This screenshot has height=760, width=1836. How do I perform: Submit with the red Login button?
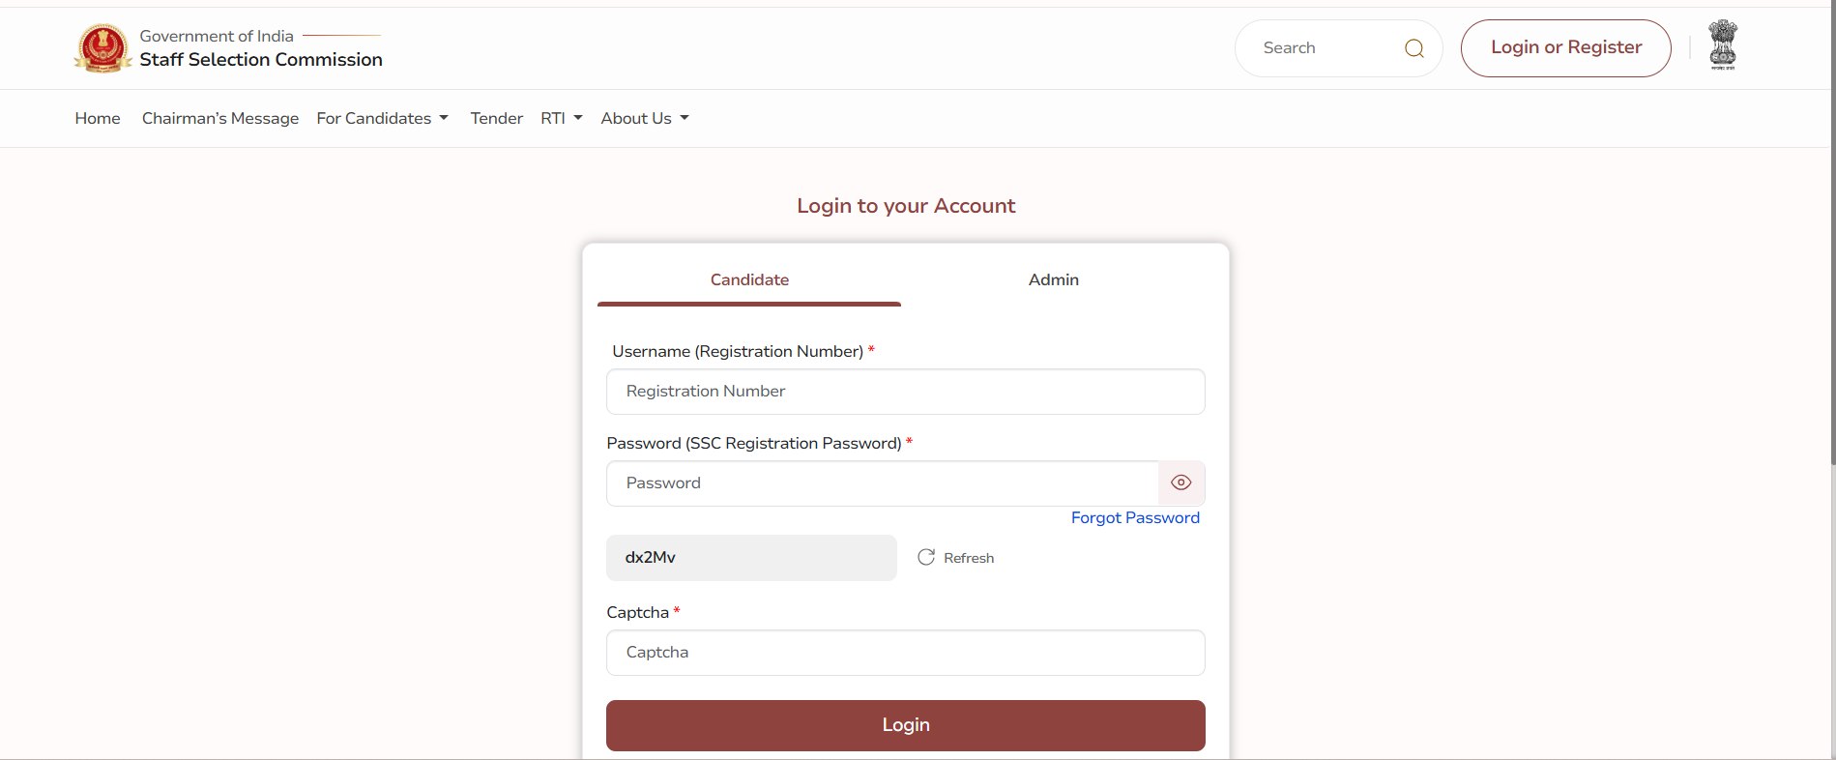tap(905, 725)
